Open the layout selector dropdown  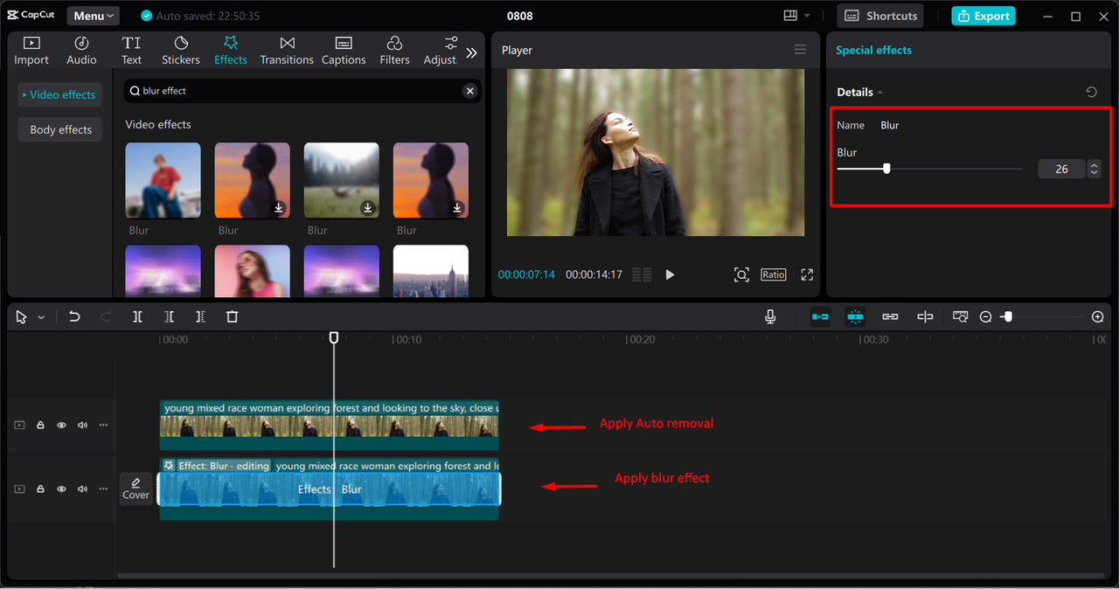pos(796,16)
